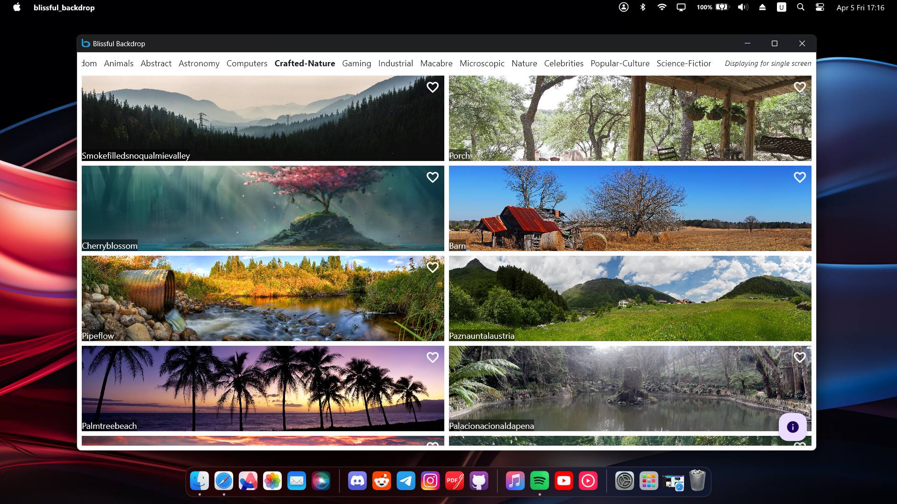Open Control Center in menu bar
897x504 pixels.
(819, 7)
